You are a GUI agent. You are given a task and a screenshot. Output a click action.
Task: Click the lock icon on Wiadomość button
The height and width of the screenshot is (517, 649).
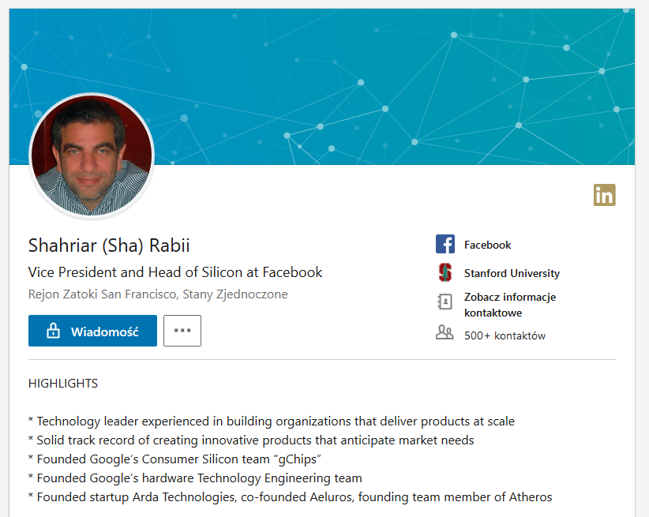coord(53,331)
